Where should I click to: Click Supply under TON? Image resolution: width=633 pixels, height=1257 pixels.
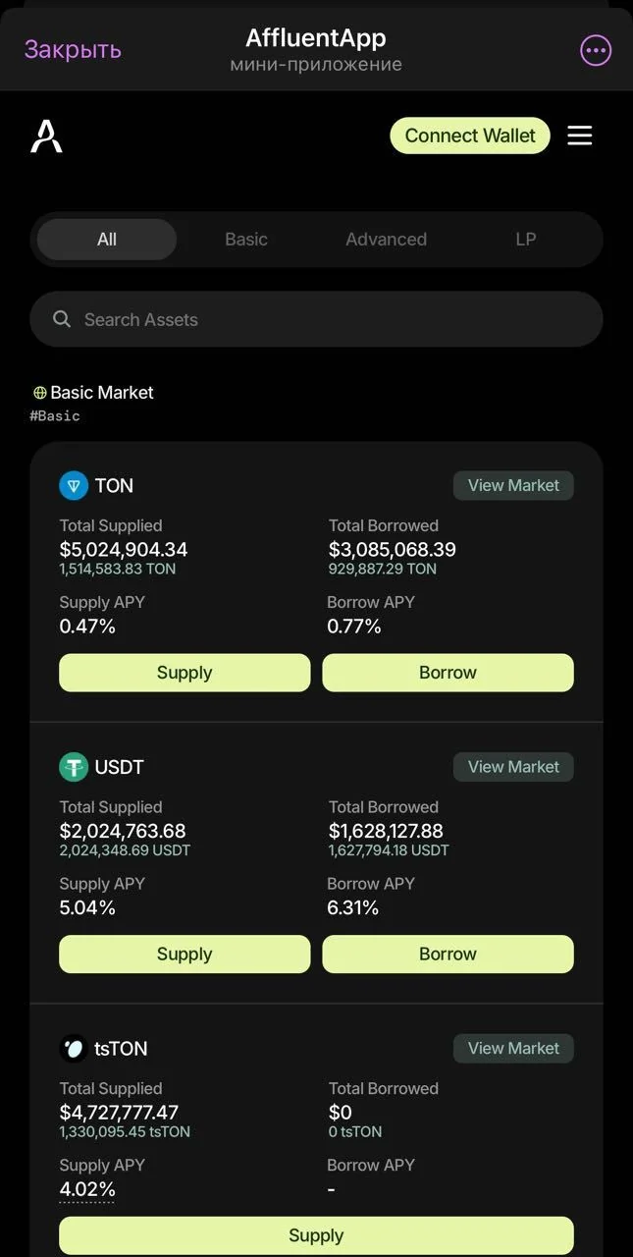pyautogui.click(x=185, y=673)
